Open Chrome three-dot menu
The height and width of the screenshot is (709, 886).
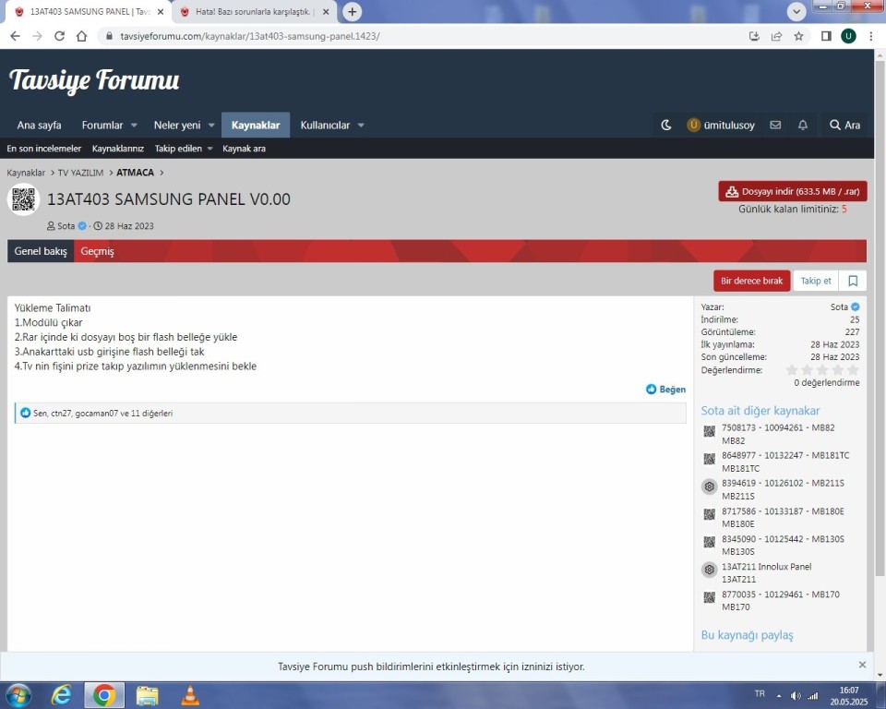[x=870, y=36]
